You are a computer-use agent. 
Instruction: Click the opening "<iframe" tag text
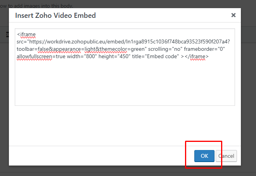(26, 34)
